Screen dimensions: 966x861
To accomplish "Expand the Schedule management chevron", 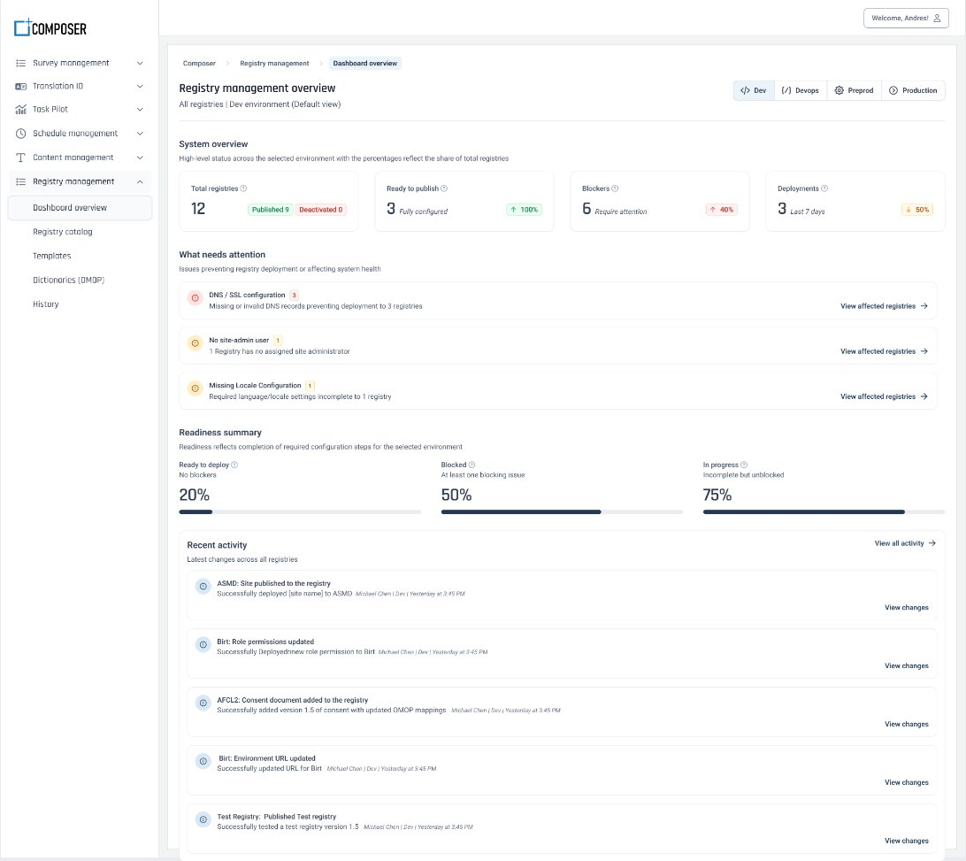I will pyautogui.click(x=140, y=133).
